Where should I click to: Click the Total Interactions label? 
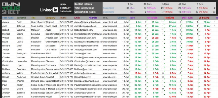click(x=84, y=8)
